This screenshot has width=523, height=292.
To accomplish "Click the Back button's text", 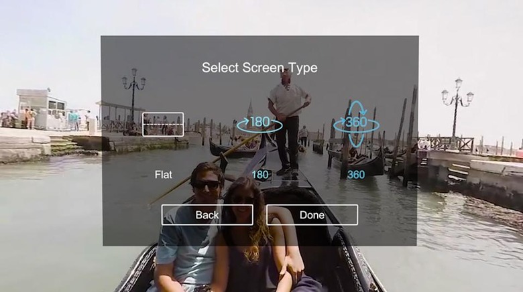I will tap(207, 215).
